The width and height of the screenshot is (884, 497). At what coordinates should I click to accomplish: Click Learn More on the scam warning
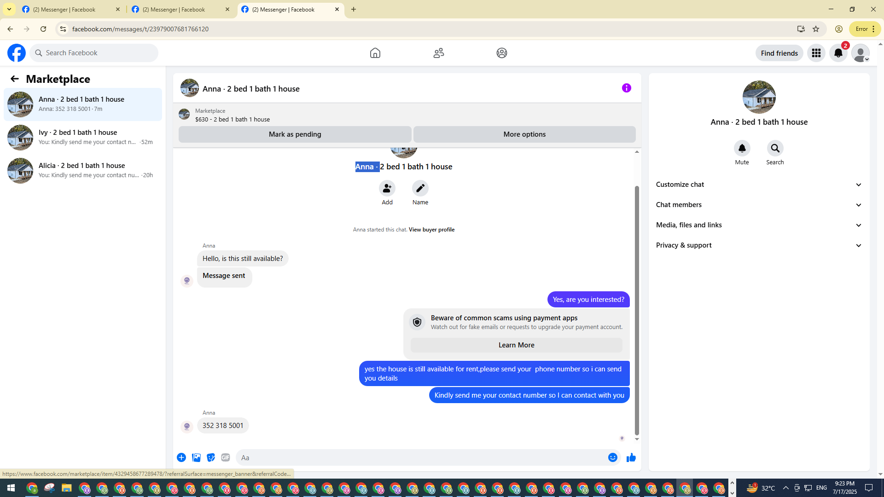pos(517,345)
